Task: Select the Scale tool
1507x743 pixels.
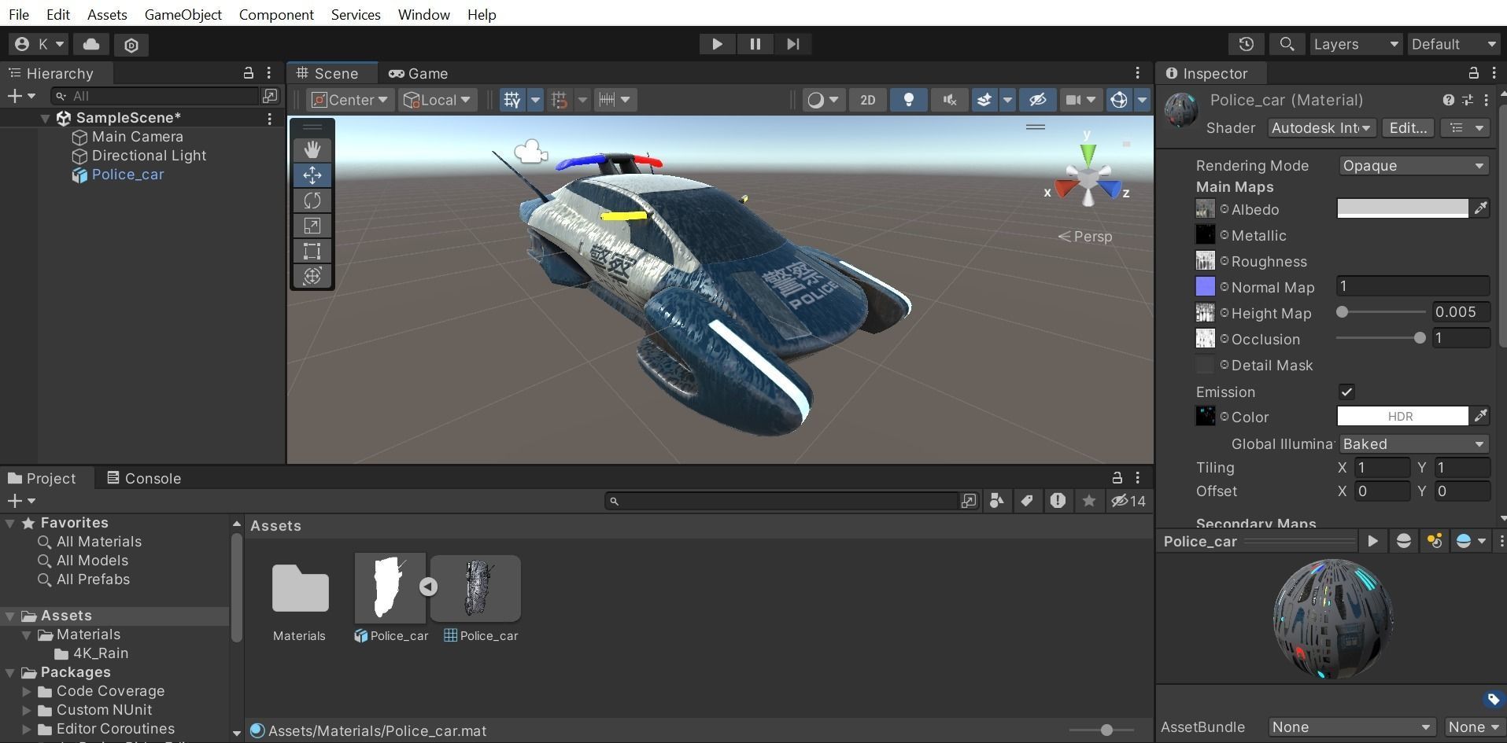Action: (x=312, y=226)
